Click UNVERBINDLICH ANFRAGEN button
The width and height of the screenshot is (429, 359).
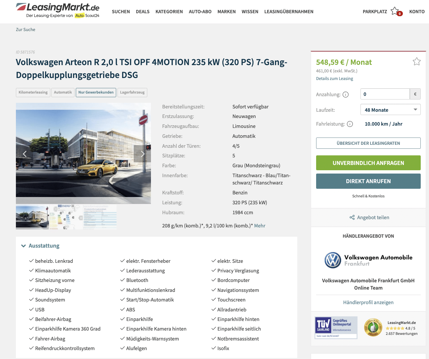click(x=368, y=163)
